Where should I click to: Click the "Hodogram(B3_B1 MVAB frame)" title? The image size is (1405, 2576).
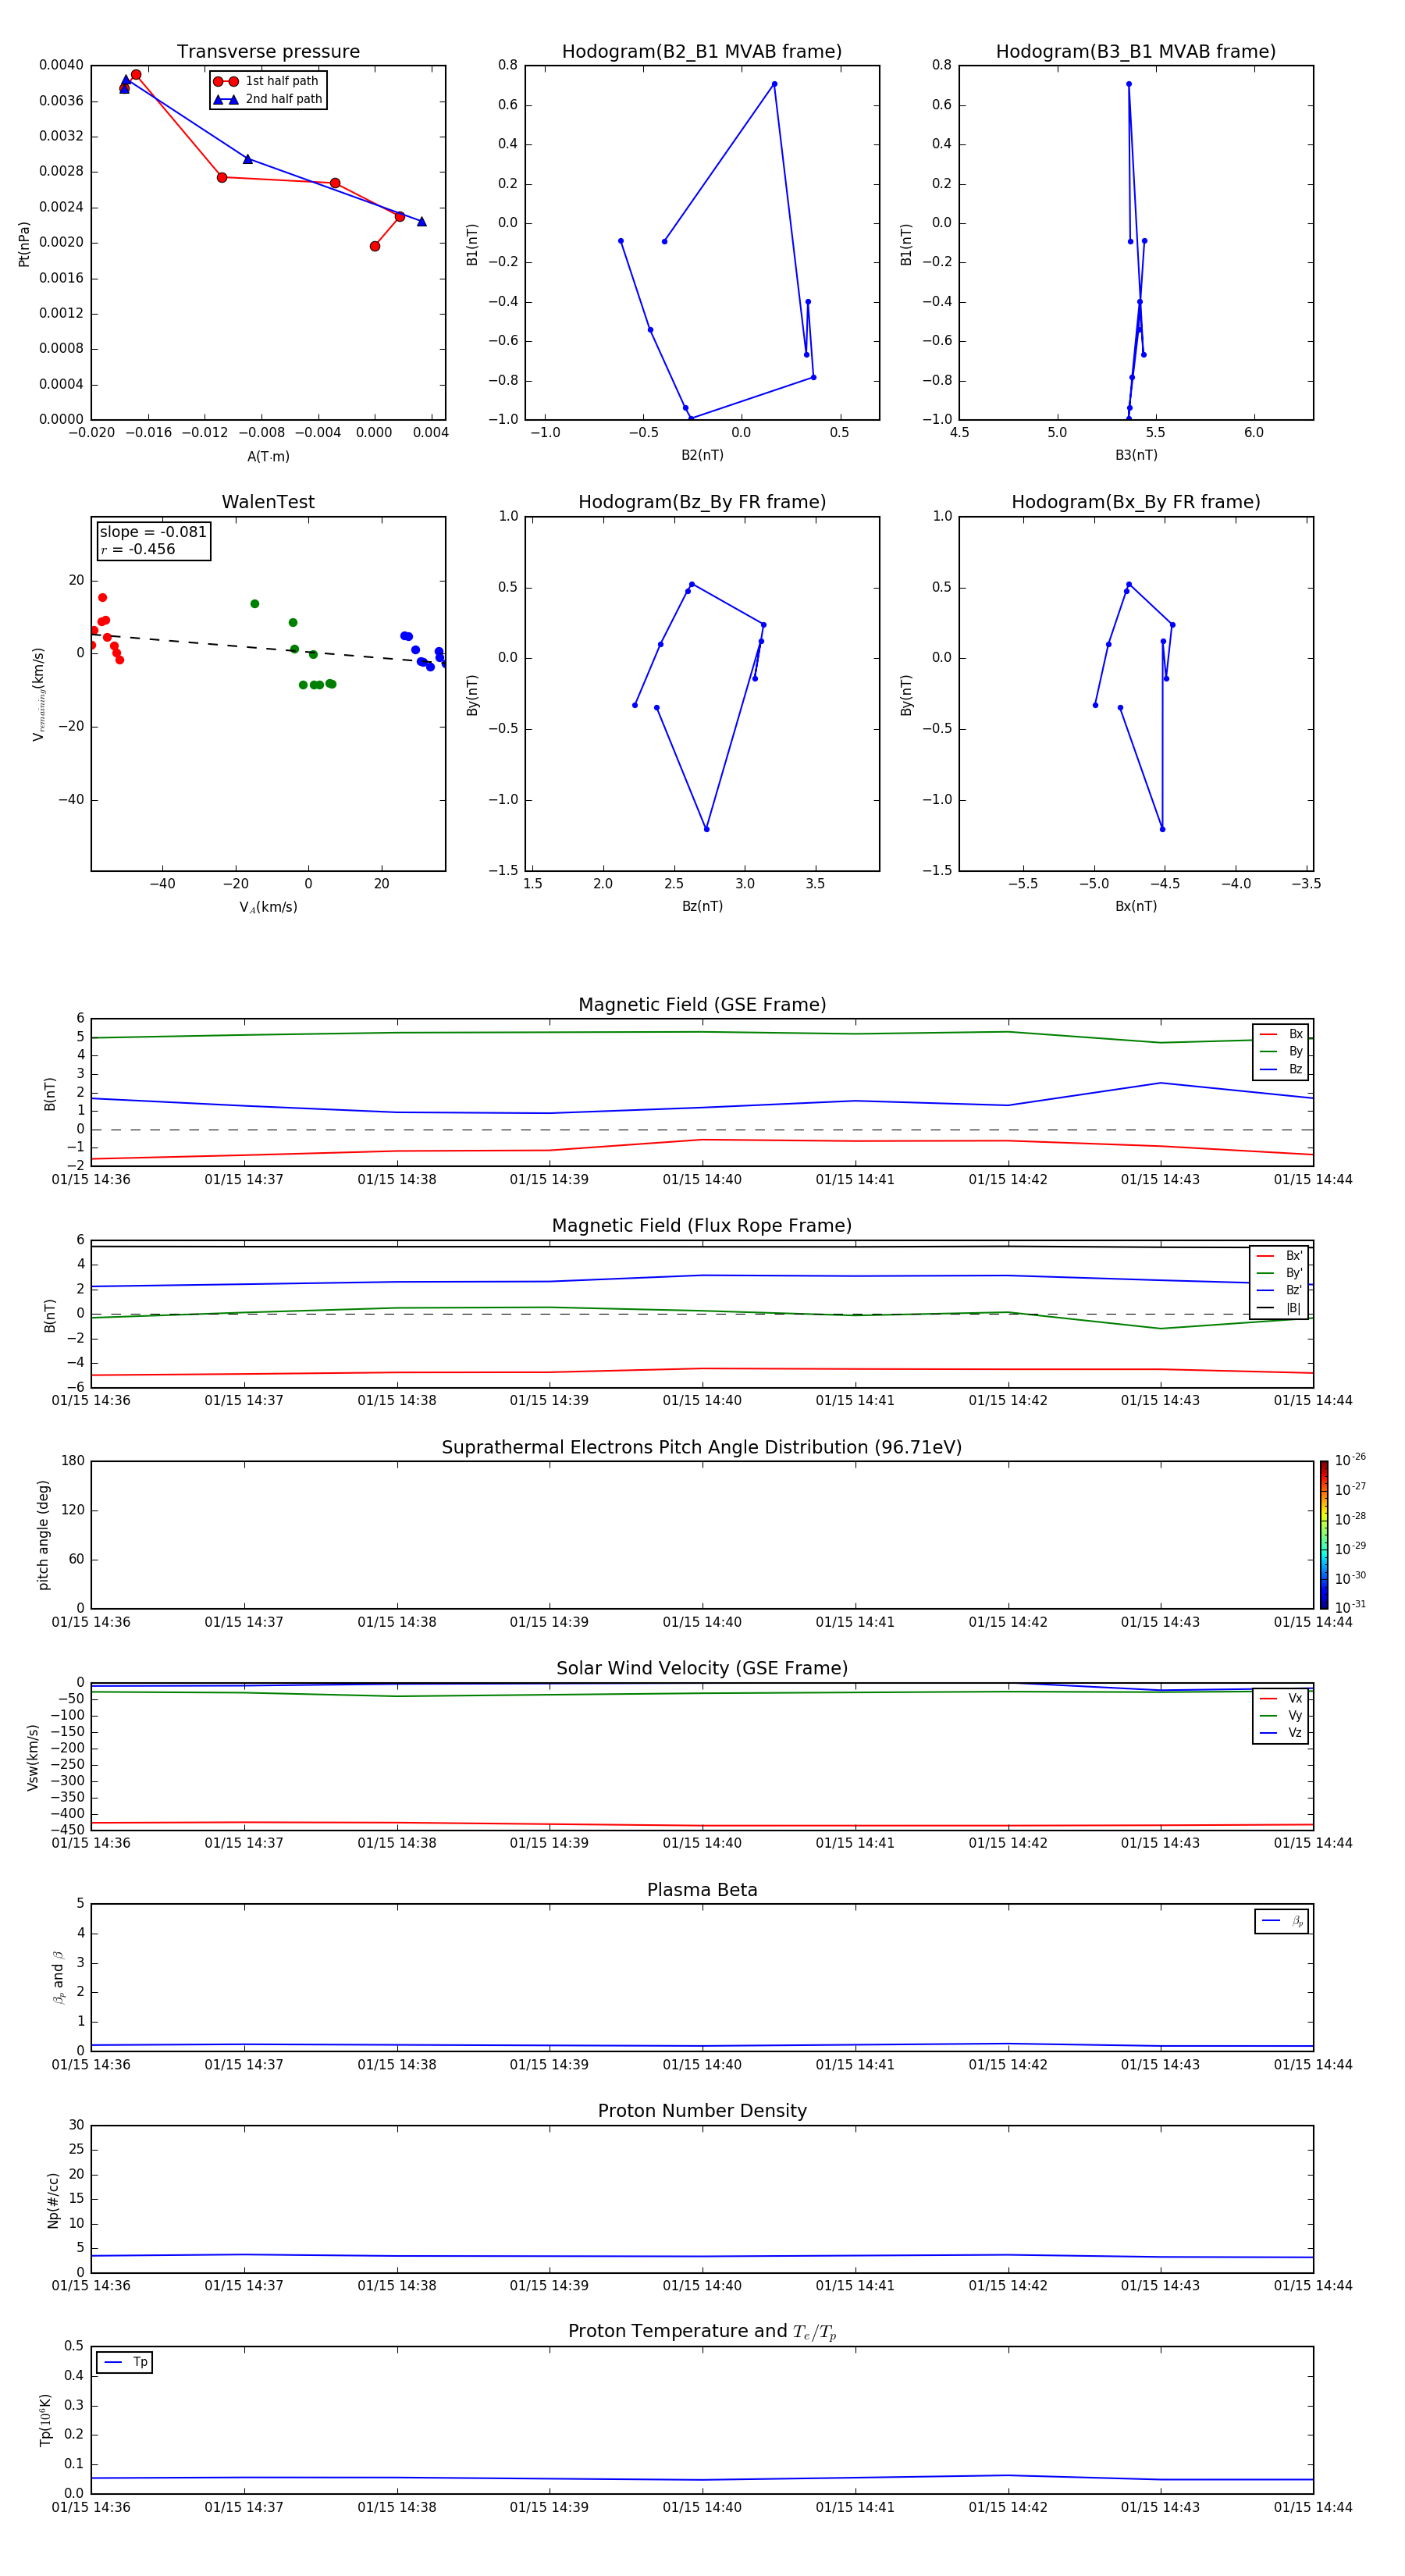(x=1136, y=52)
